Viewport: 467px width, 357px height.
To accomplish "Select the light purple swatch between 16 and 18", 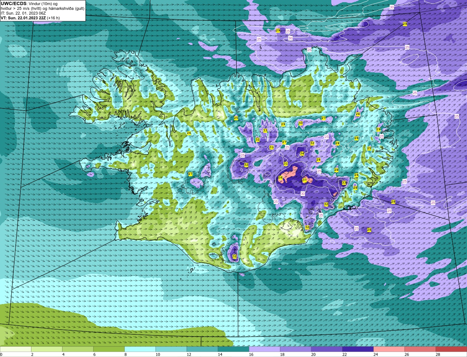I will 265,349.
